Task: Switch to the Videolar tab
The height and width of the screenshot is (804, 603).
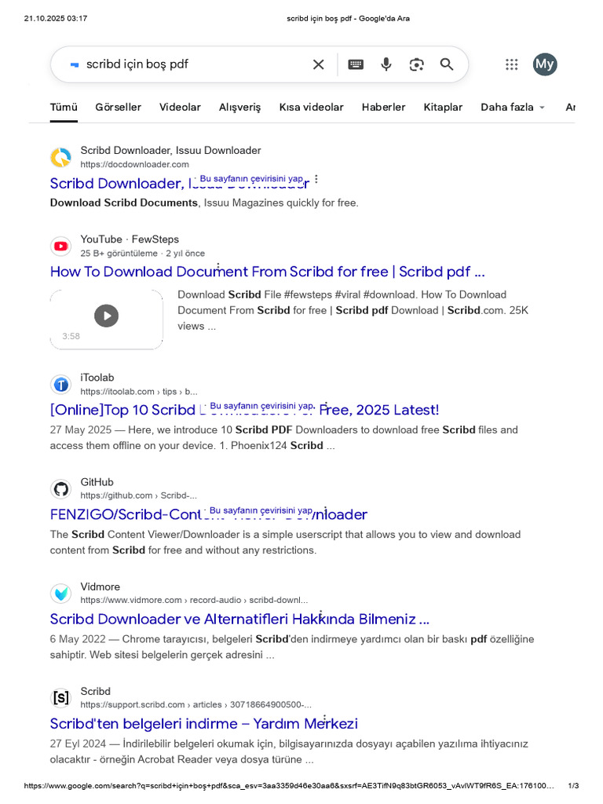Action: click(180, 107)
